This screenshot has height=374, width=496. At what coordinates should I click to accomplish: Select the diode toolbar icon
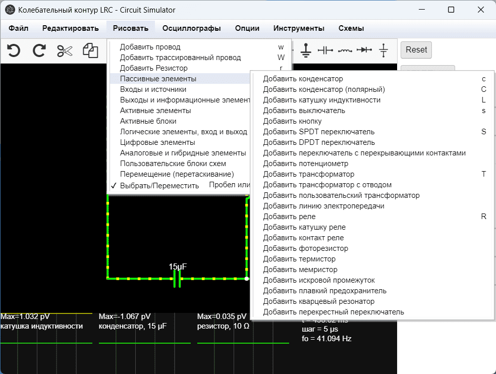pos(364,50)
